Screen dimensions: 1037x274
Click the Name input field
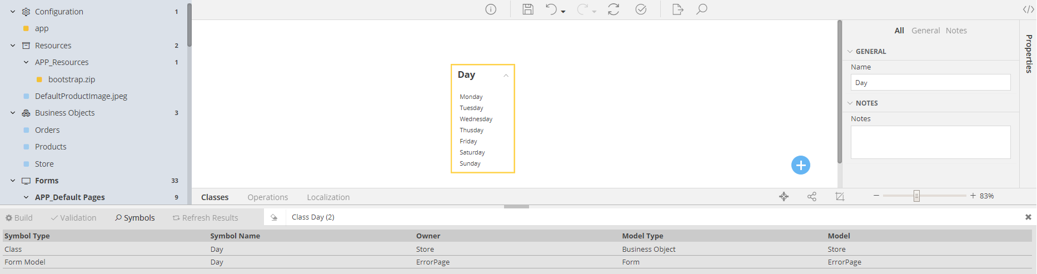click(x=930, y=83)
